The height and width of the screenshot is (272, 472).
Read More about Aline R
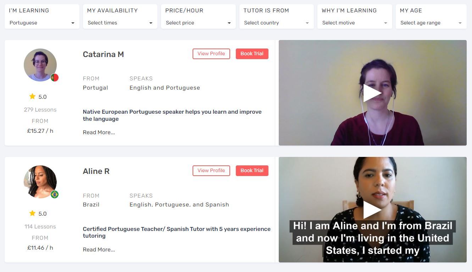pyautogui.click(x=99, y=250)
